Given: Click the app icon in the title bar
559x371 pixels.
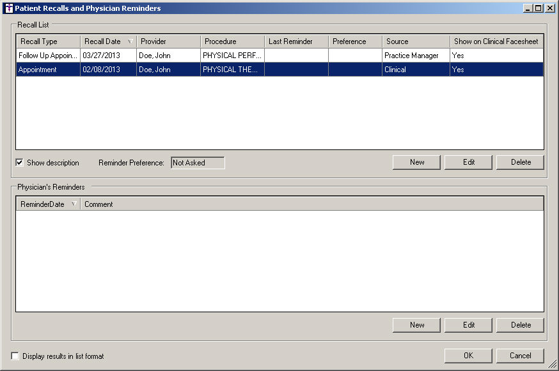Looking at the screenshot, I should [x=8, y=8].
